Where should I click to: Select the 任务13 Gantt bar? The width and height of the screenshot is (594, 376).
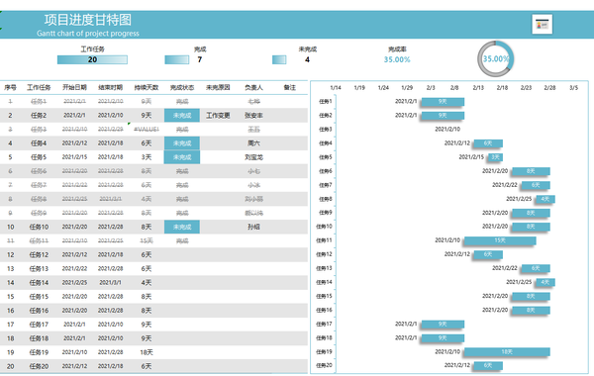point(536,268)
